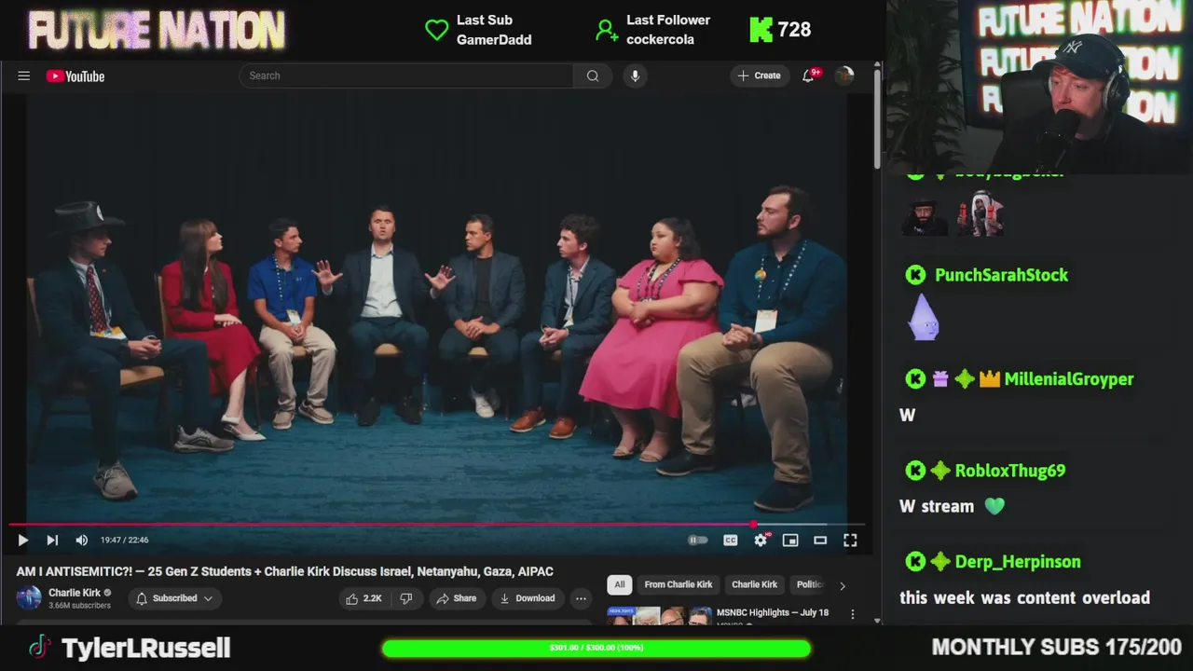The height and width of the screenshot is (671, 1193).
Task: Click the 3.66M subscribers text
Action: (79, 606)
